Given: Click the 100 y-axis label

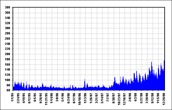Looking at the screenshot, I should tap(8, 80).
